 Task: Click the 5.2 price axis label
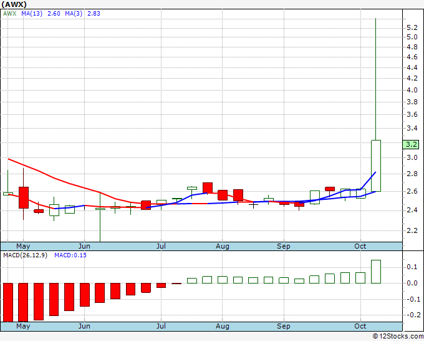pos(412,28)
